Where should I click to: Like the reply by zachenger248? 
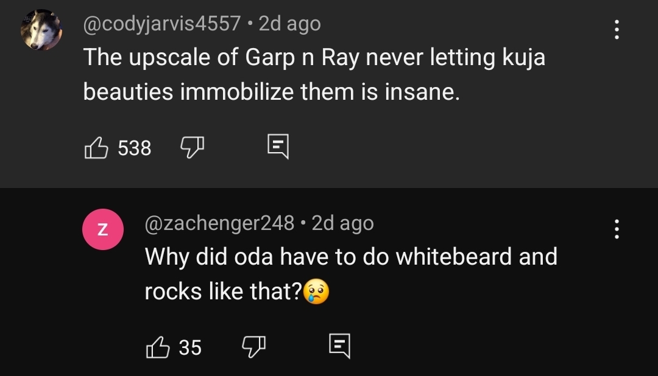coord(158,347)
